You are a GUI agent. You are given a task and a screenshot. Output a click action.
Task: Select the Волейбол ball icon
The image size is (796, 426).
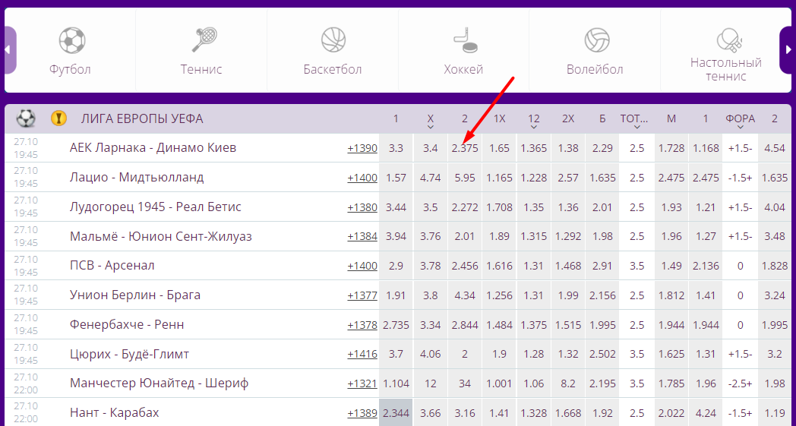tap(596, 39)
